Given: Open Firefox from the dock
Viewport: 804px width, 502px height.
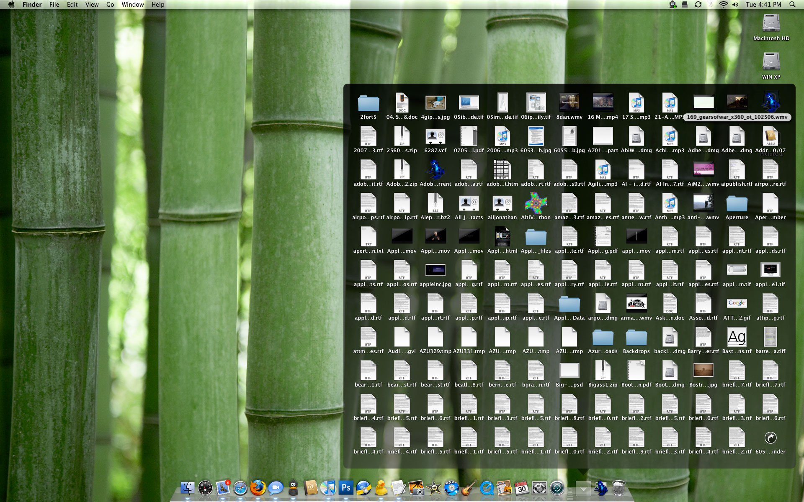Looking at the screenshot, I should point(258,488).
